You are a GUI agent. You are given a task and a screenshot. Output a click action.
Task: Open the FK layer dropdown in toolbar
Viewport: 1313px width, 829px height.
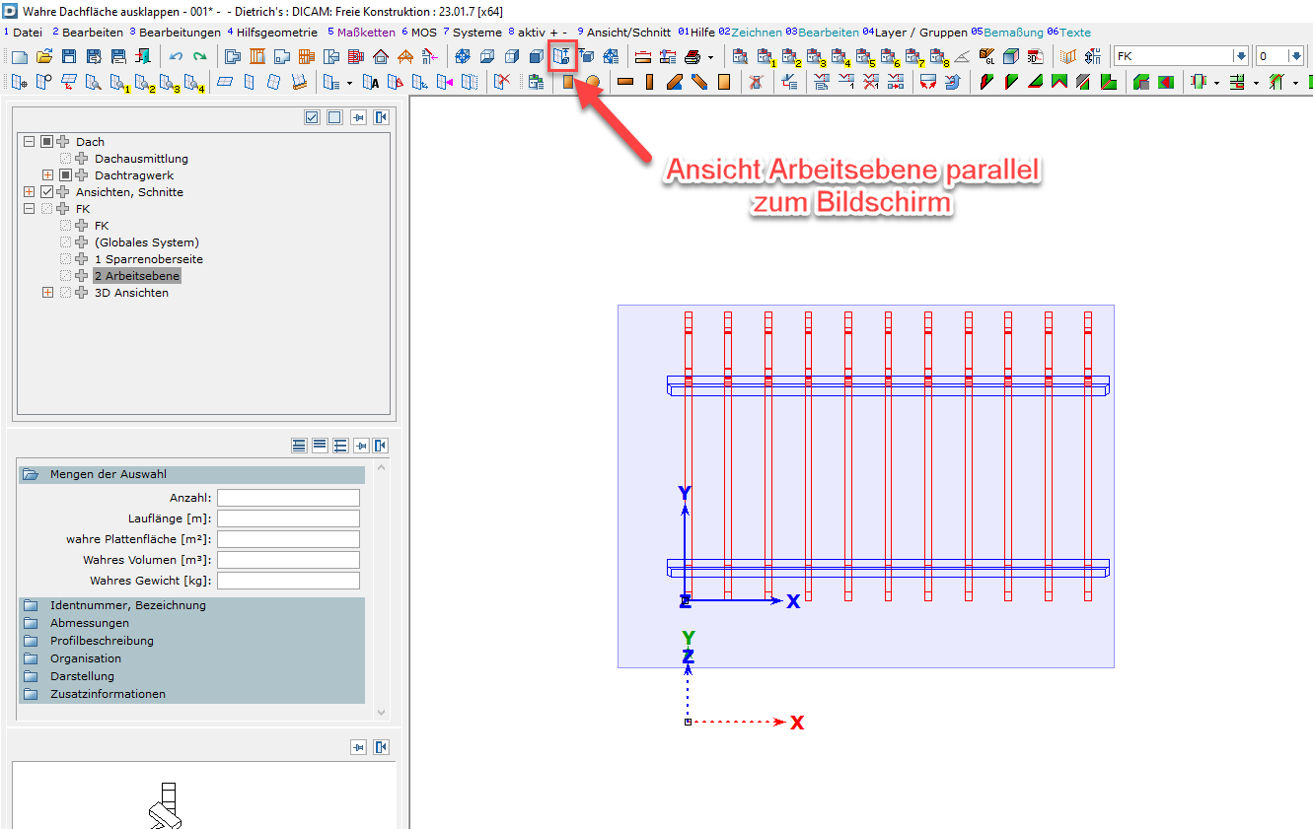click(x=1240, y=56)
